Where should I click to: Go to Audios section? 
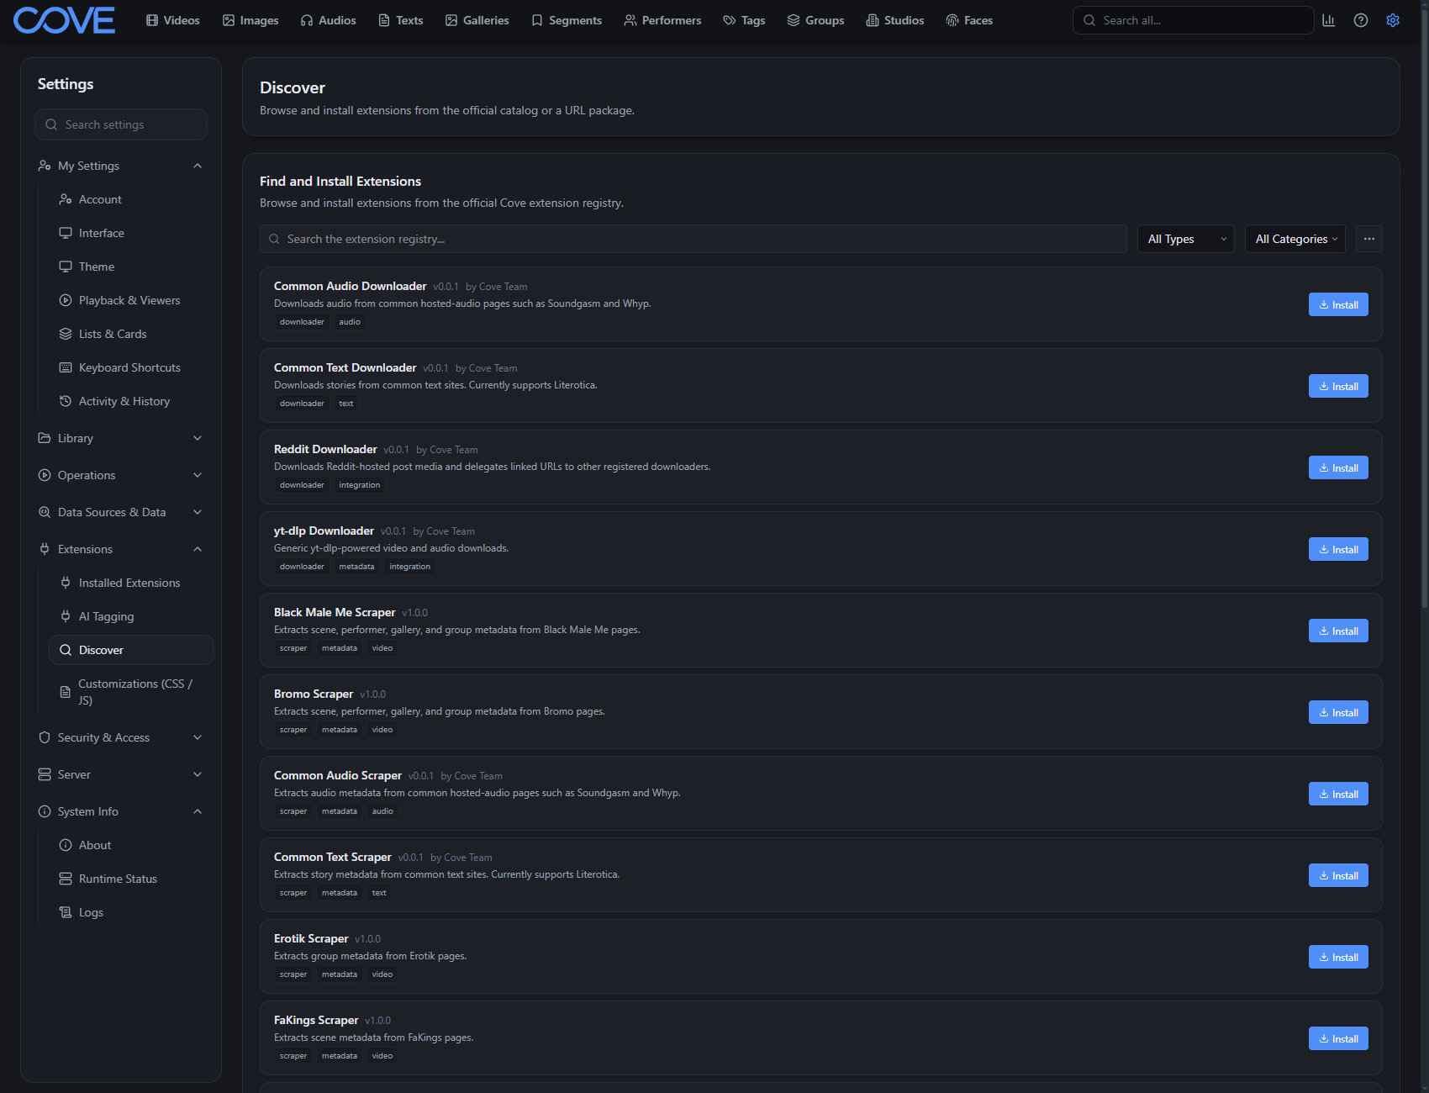pyautogui.click(x=329, y=20)
